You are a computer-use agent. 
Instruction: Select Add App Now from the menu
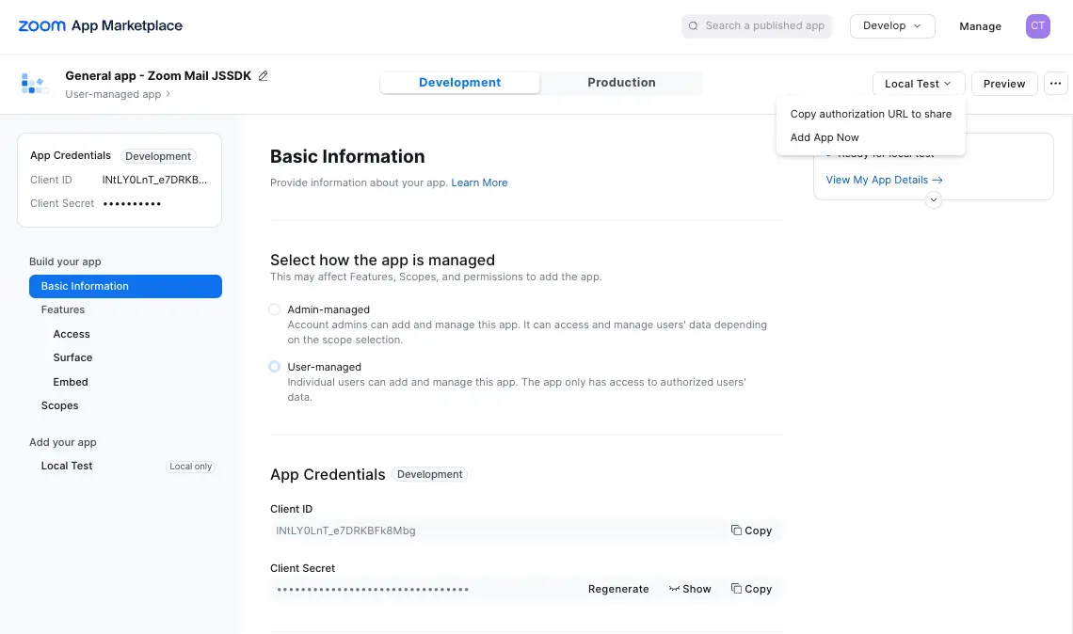(825, 136)
